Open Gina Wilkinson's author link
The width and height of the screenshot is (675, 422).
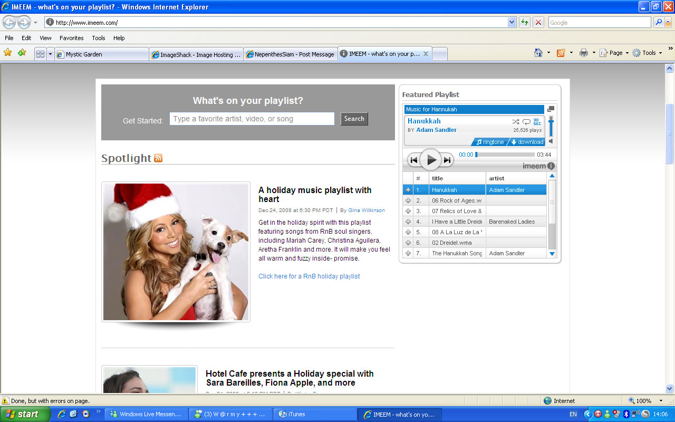367,210
